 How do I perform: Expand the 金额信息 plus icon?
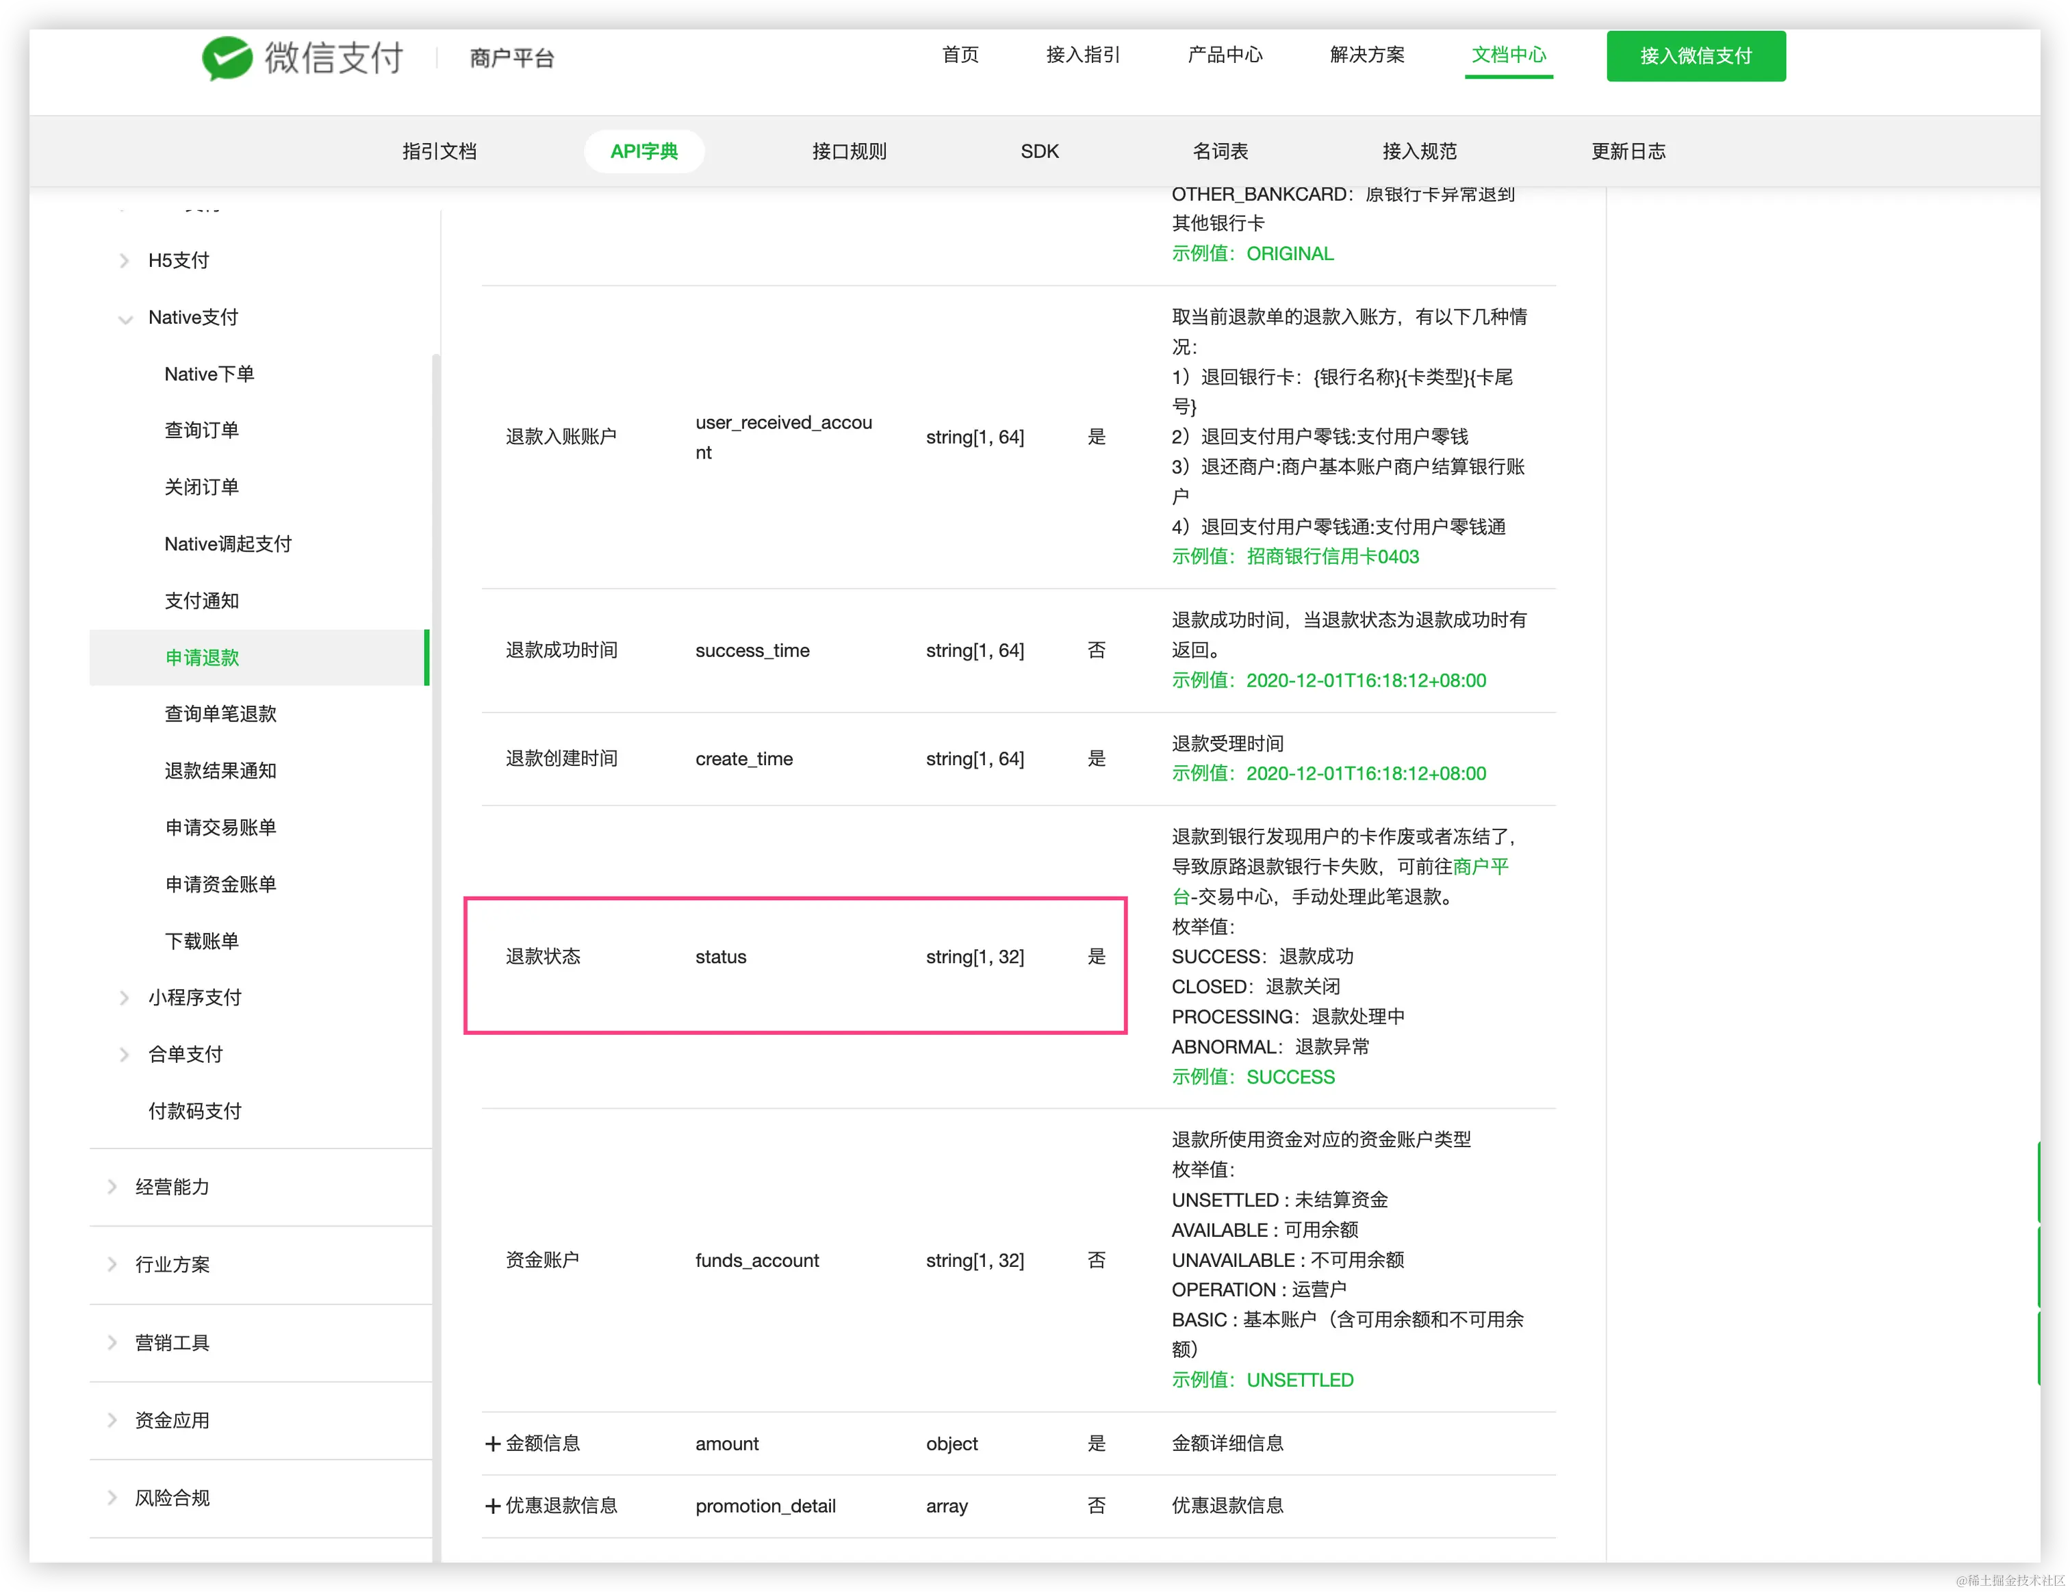[493, 1443]
